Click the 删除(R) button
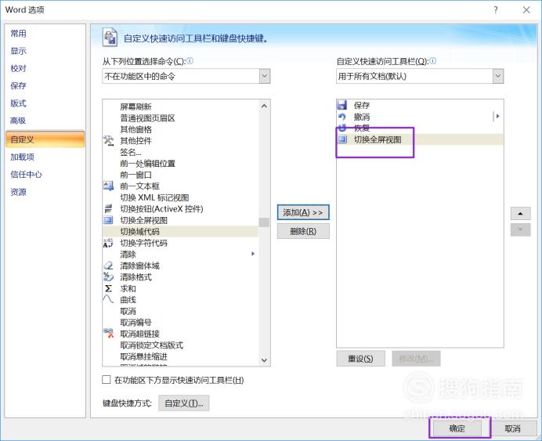Image resolution: width=542 pixels, height=441 pixels. (303, 231)
